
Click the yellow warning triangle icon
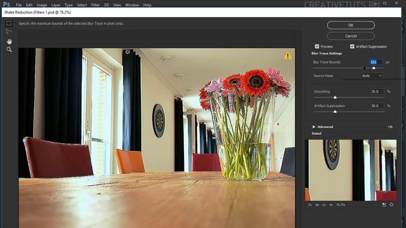[287, 56]
